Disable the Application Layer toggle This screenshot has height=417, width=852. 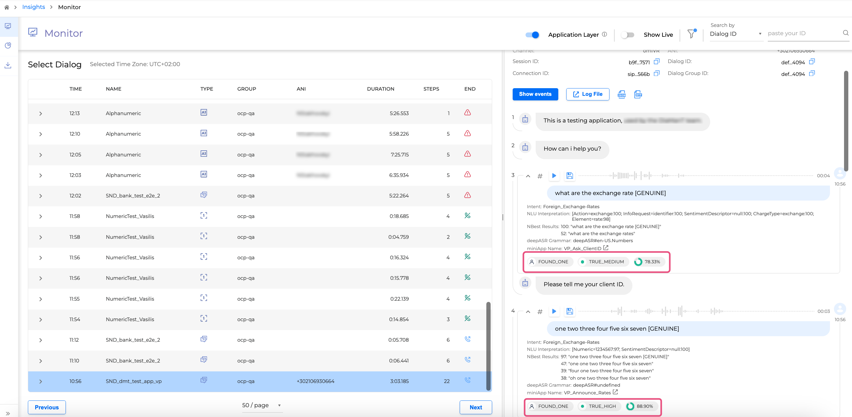coord(532,35)
